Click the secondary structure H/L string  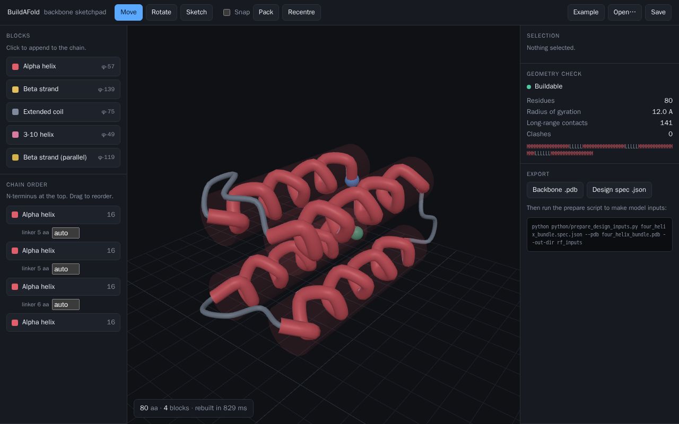tap(599, 150)
